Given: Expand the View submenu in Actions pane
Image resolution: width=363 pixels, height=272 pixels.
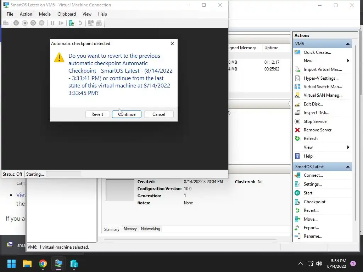Looking at the screenshot, I should [348, 147].
